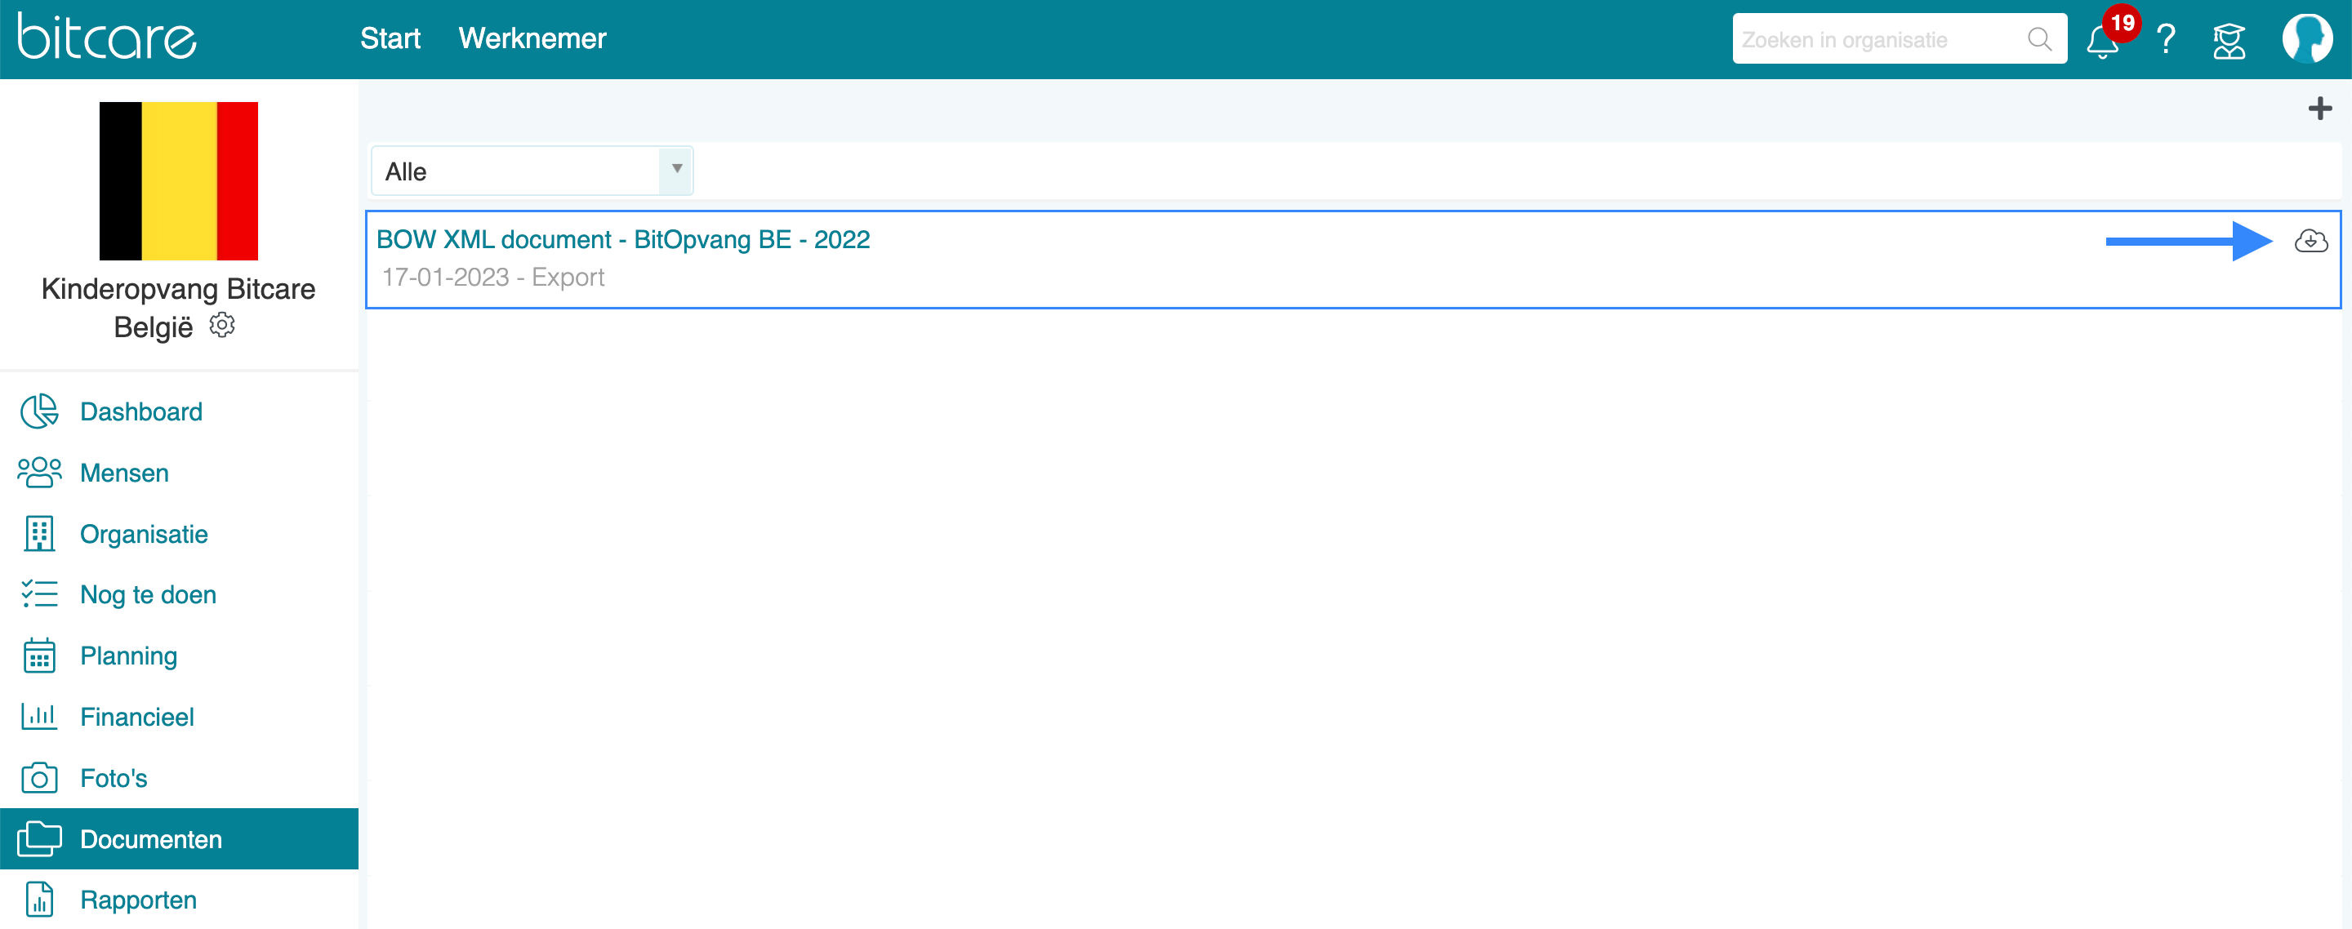Viewport: 2352px width, 929px height.
Task: Expand the Alle filter dropdown
Action: point(532,171)
